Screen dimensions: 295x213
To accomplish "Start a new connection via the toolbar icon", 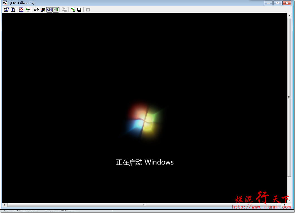I will tap(73, 10).
